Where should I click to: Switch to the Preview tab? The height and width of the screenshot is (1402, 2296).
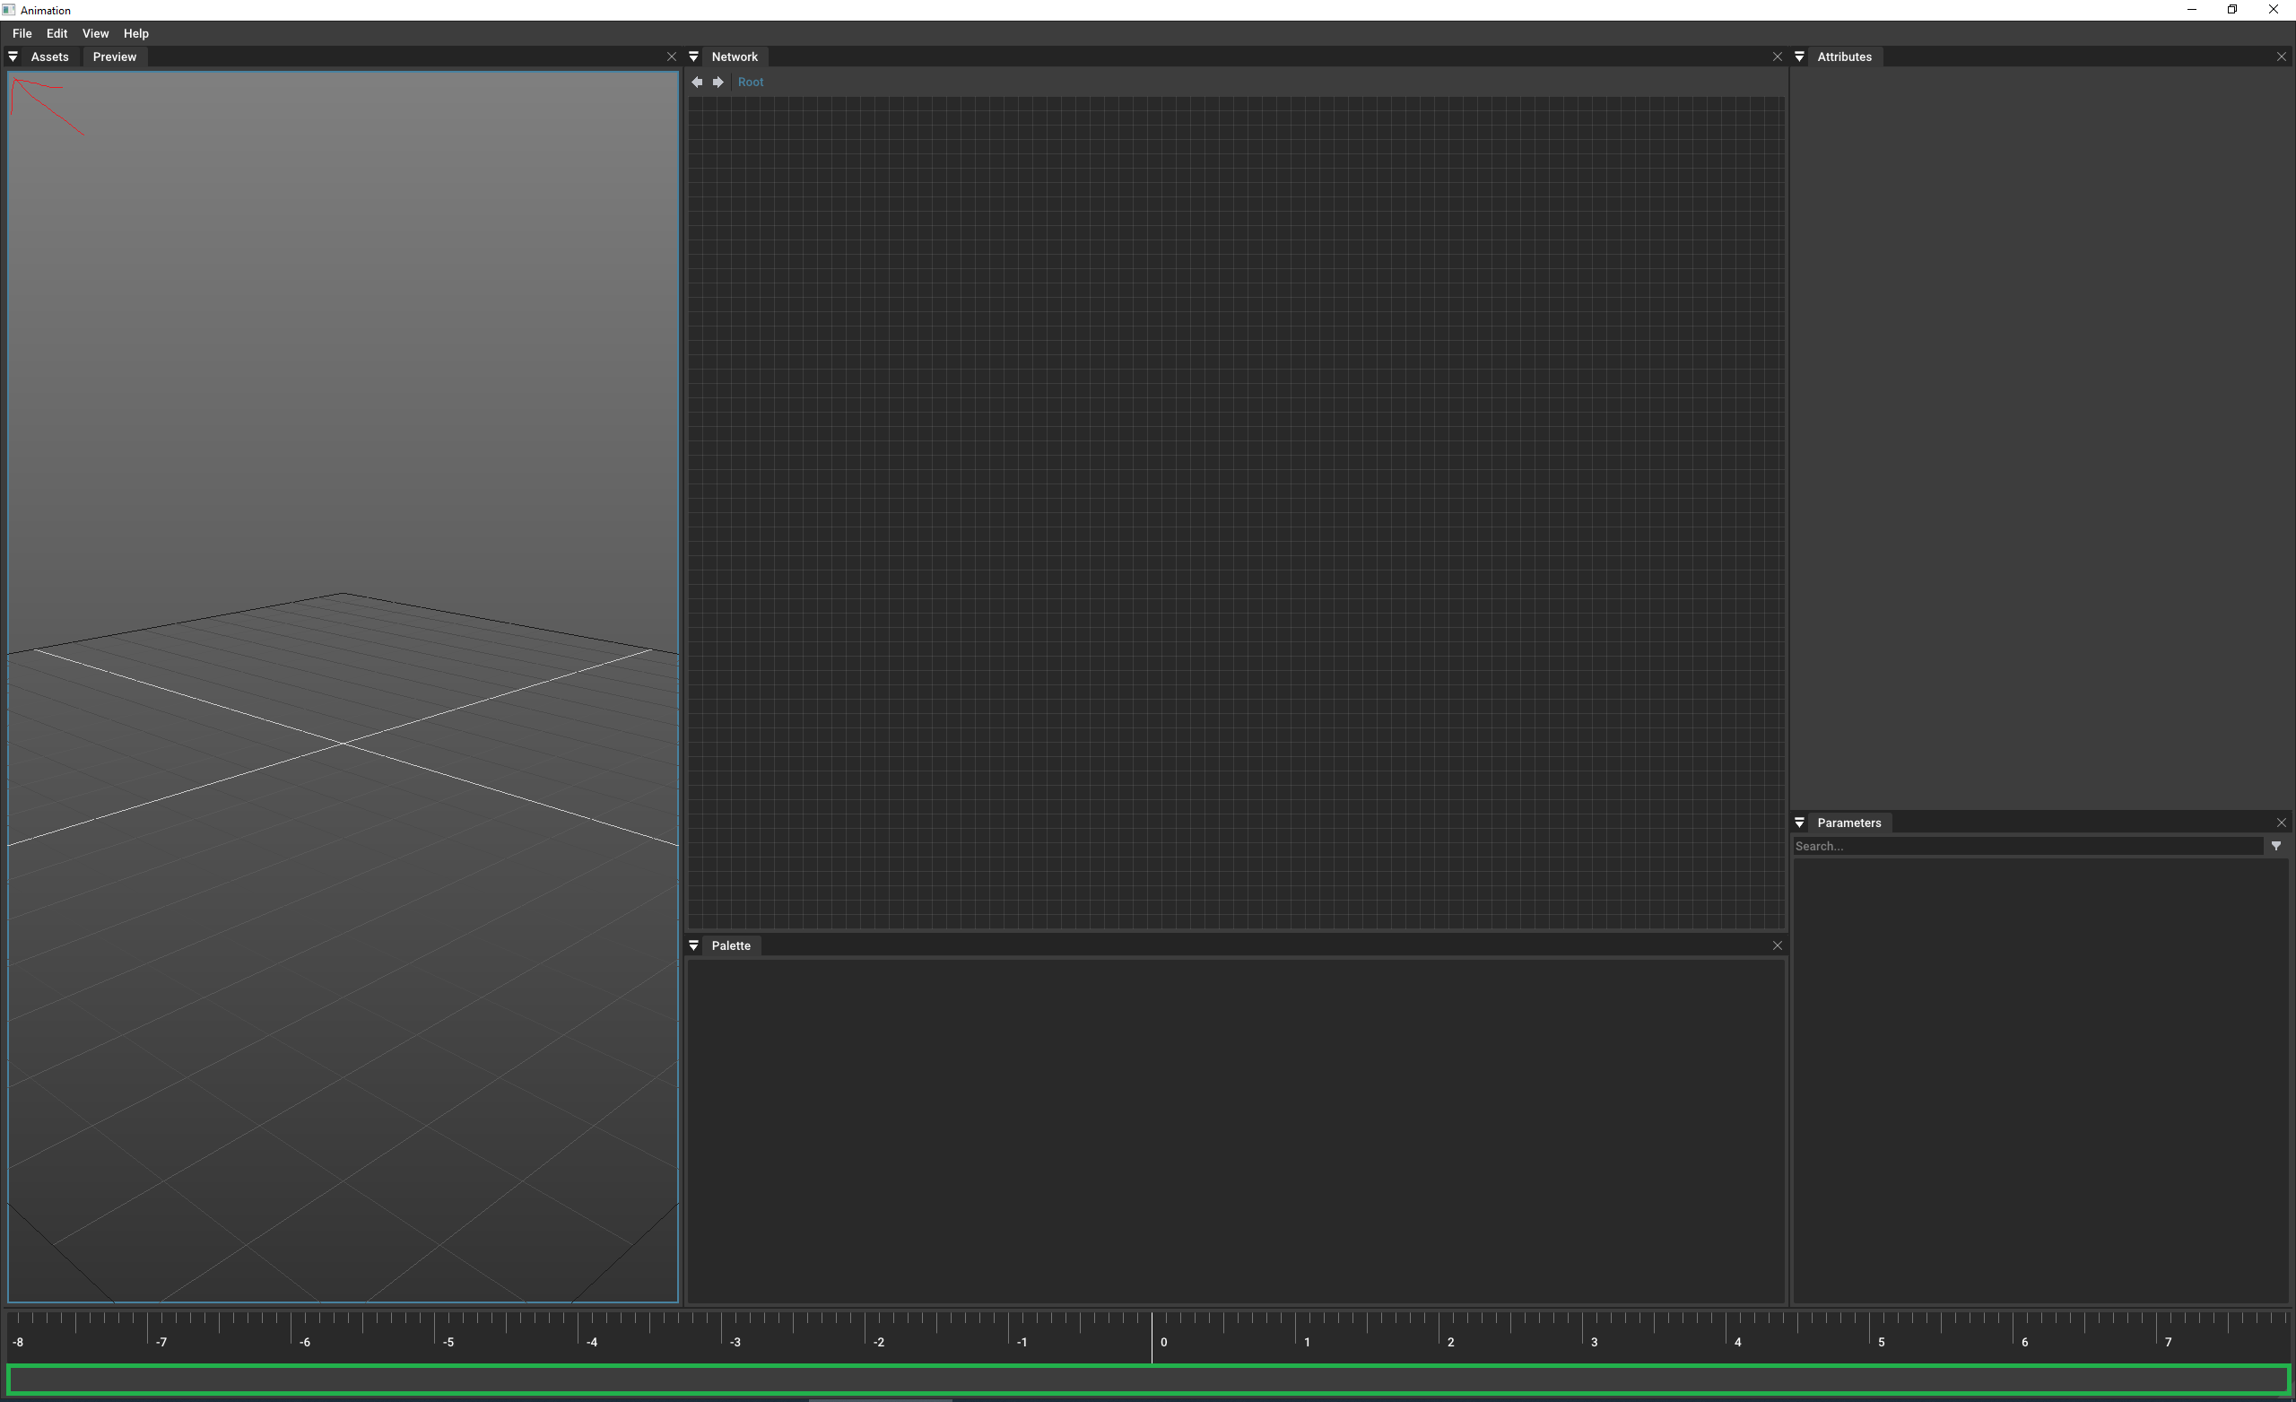click(116, 56)
